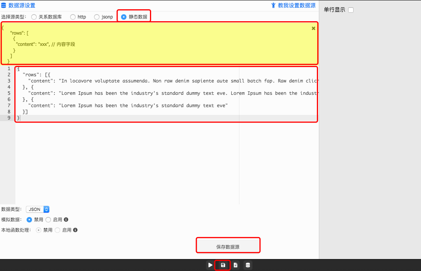Click the info icon beside 模拟数据 启用
Image resolution: width=421 pixels, height=271 pixels.
66,220
